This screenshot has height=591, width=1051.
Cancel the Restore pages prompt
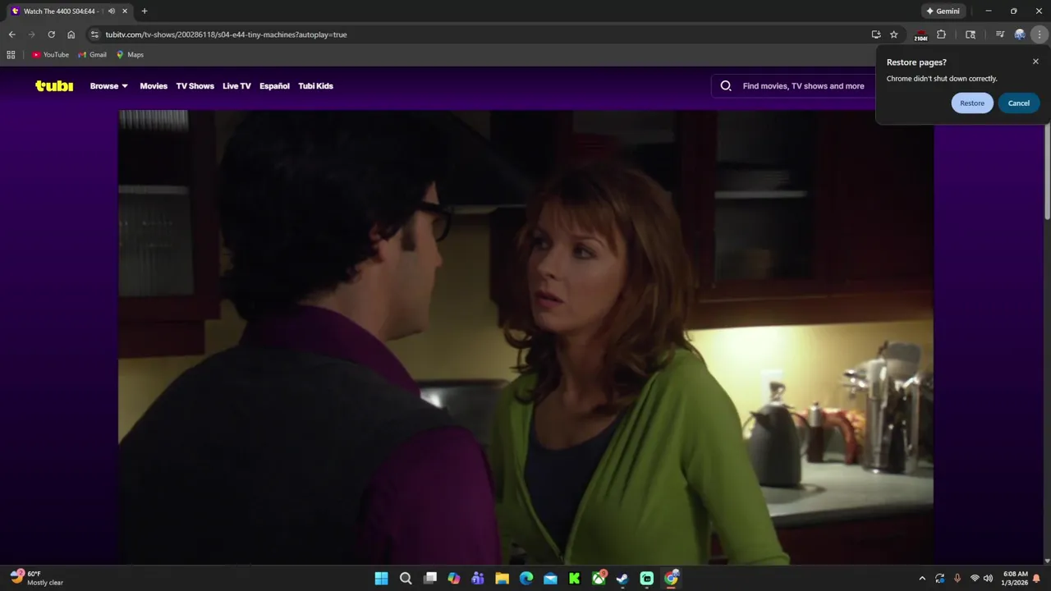coord(1019,103)
